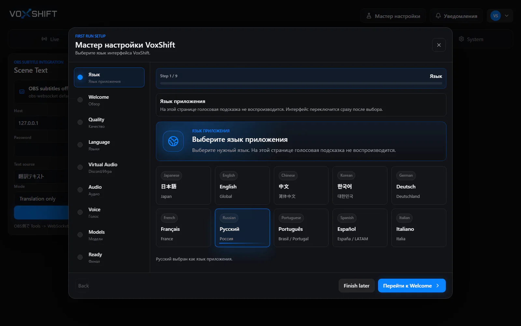The image size is (521, 326).
Task: Click the Password input field
Action: pyautogui.click(x=41, y=150)
